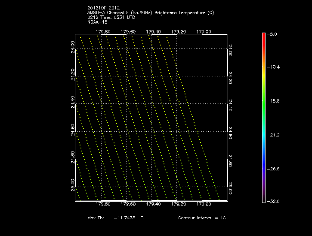This screenshot has width=312, height=236.
Task: Click the -25.00 latitude label on right axis
Action: tap(231, 187)
